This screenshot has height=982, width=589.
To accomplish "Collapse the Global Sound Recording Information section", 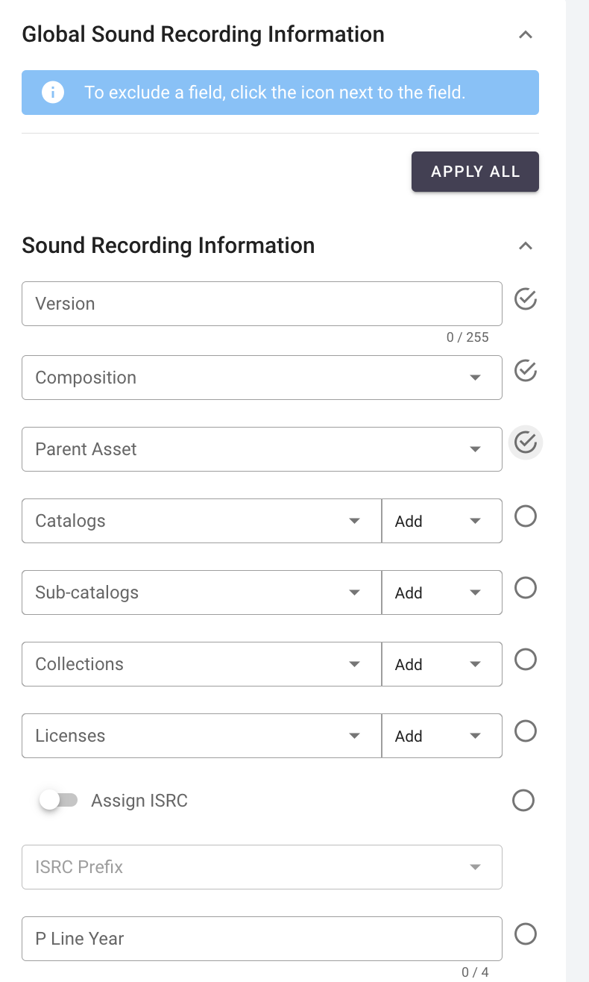I will 526,34.
